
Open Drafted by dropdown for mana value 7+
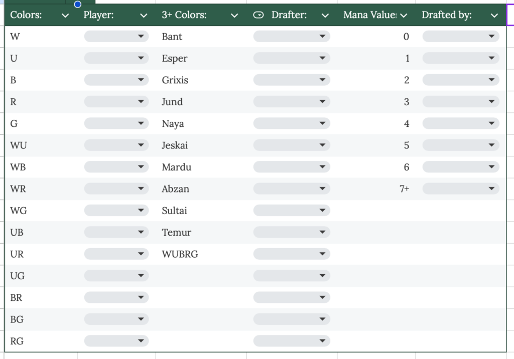(461, 189)
